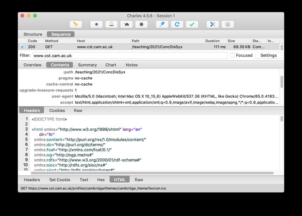
Task: Open the request Cookies tab
Action: tap(57, 111)
